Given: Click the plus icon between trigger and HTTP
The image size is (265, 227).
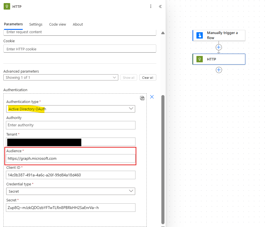Looking at the screenshot, I should pyautogui.click(x=219, y=47).
